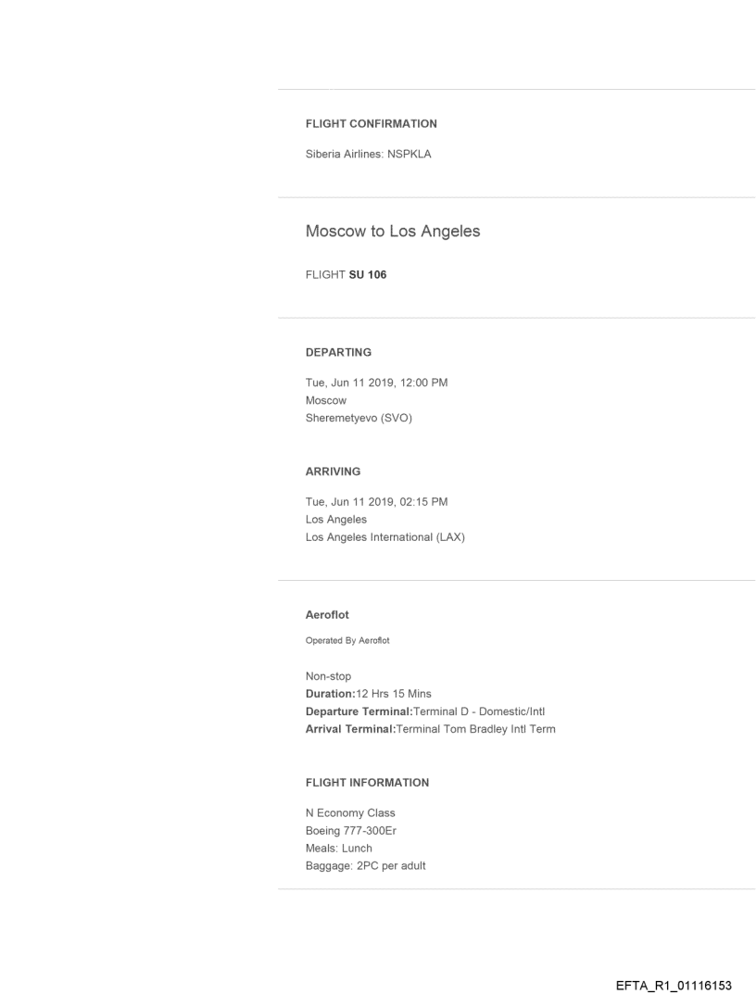Click the ARRIVING section heading
The height and width of the screenshot is (994, 756).
point(333,472)
